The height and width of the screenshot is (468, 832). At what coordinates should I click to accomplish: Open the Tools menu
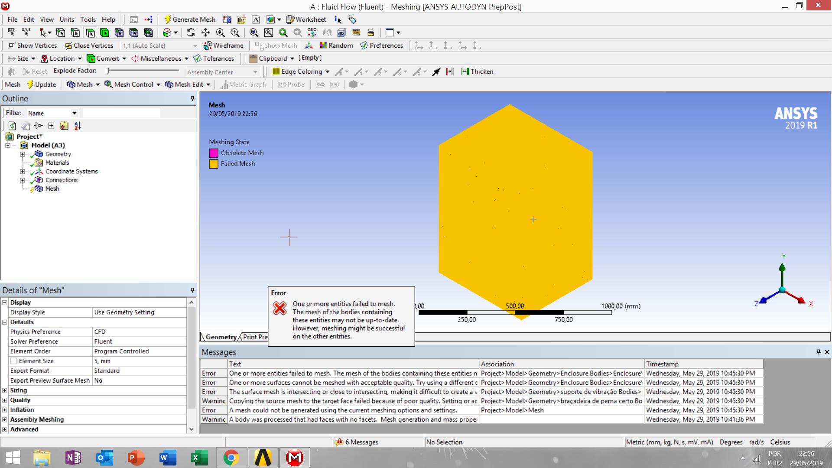tap(88, 19)
